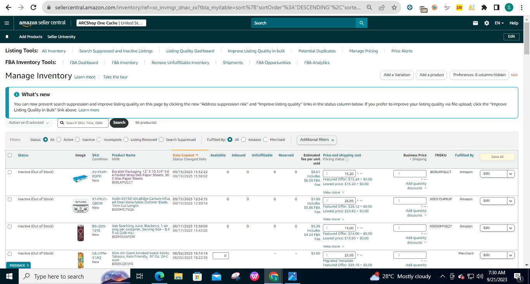Click the black Search button
Screen dimensions: 530x284
pyautogui.click(x=119, y=123)
